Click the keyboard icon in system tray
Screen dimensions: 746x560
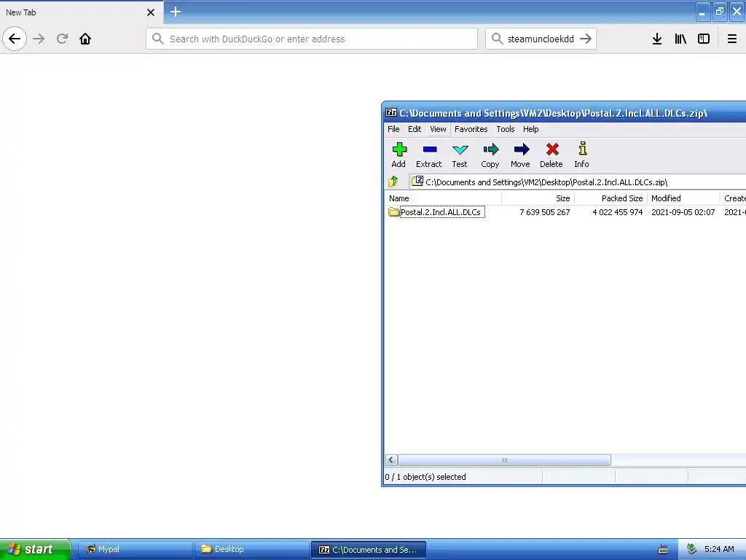pos(663,550)
